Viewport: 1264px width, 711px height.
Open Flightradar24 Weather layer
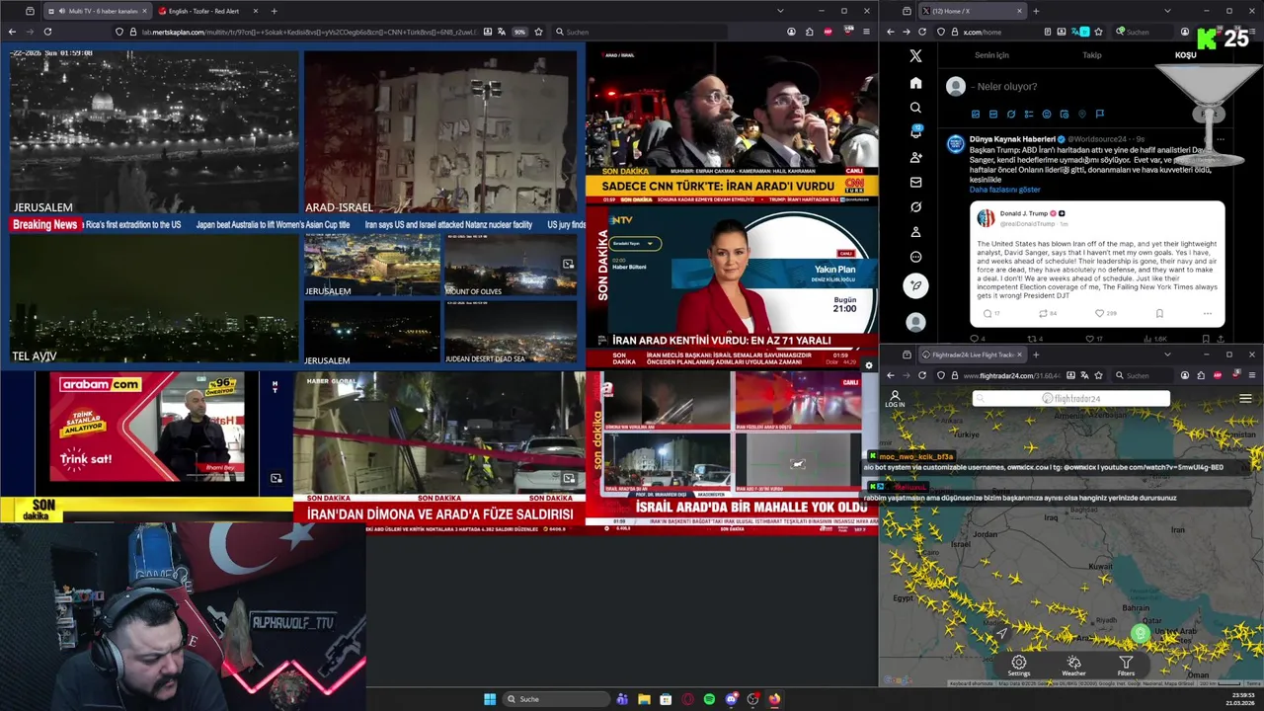pos(1073,667)
